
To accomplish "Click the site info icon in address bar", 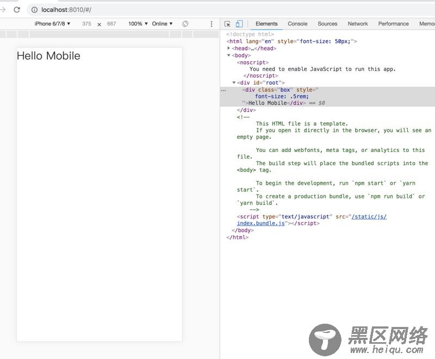I will (x=34, y=10).
